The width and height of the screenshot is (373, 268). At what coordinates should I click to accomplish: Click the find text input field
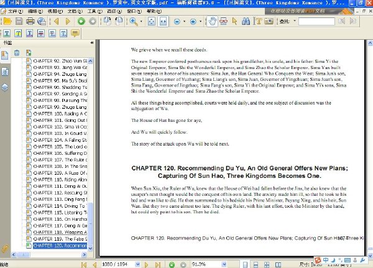point(316,21)
